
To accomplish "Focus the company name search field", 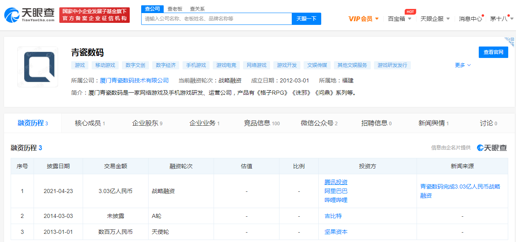I will (216, 19).
